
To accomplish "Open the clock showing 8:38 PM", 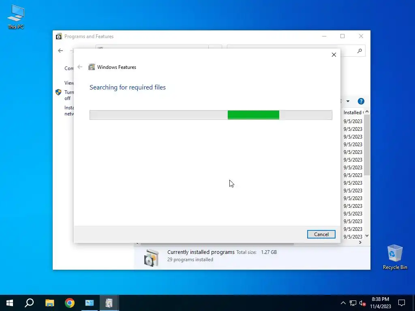I will [380, 303].
